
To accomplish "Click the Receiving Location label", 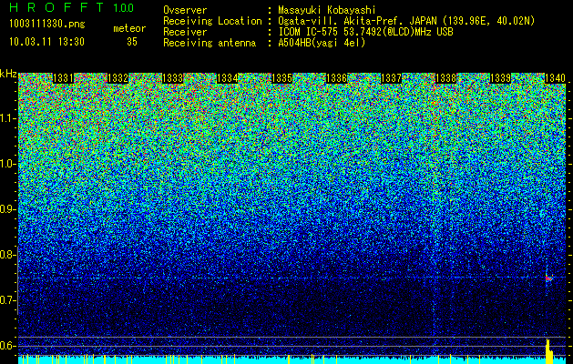I will tap(212, 22).
